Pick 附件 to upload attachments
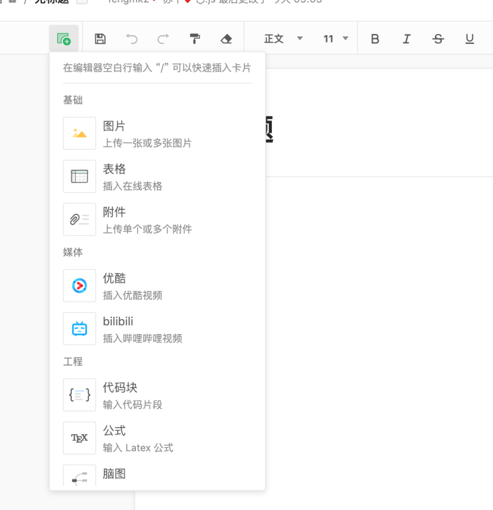The width and height of the screenshot is (493, 510). point(157,220)
